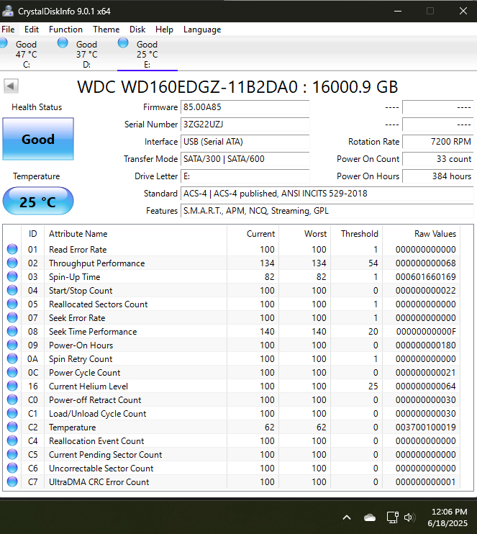
Task: Click status orb for Start/Stop Count
Action: tap(12, 290)
